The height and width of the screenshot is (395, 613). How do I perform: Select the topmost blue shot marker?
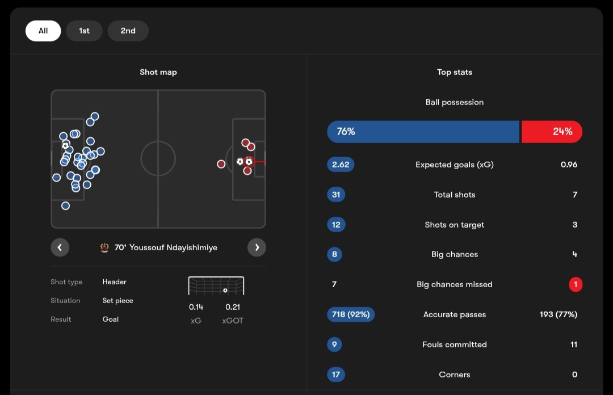pyautogui.click(x=95, y=116)
